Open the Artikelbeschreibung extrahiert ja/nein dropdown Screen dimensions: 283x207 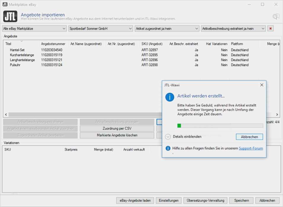point(233,28)
